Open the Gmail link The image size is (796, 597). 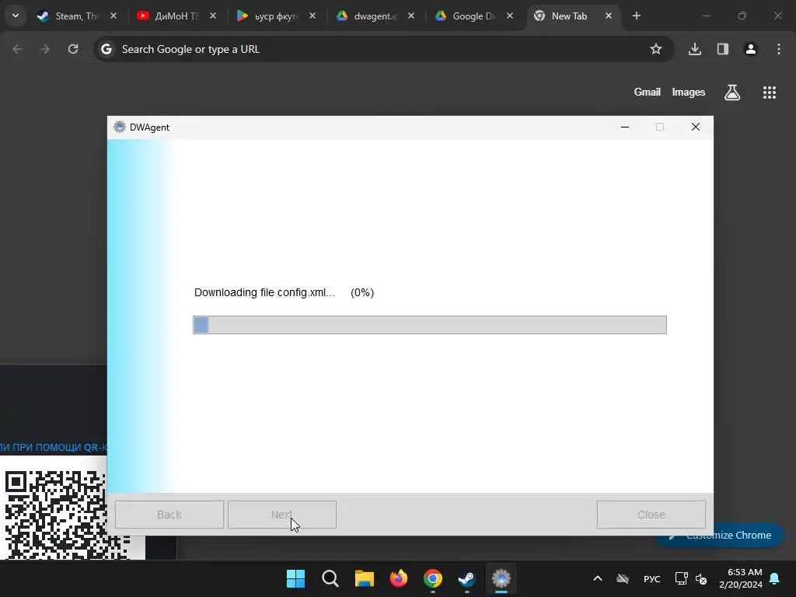[648, 92]
